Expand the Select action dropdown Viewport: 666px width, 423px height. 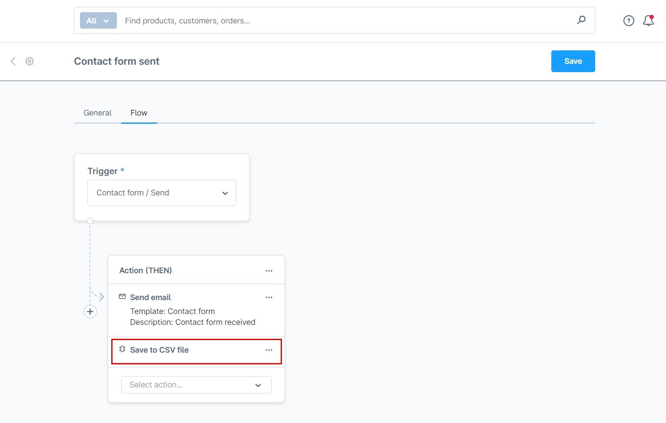point(196,385)
